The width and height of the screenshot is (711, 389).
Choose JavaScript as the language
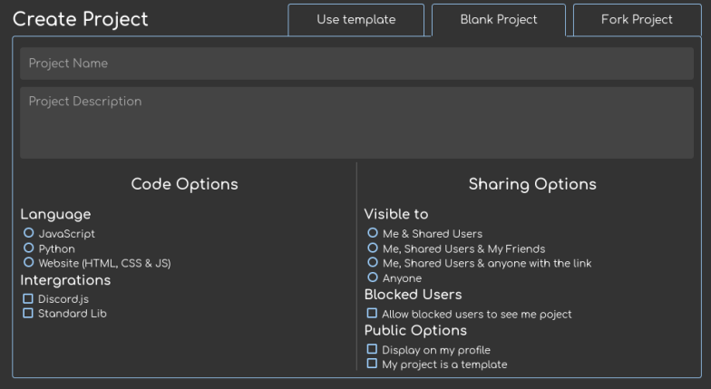pos(29,233)
